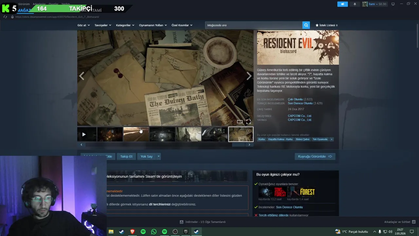Switch to Big Picture display icon

393,4
